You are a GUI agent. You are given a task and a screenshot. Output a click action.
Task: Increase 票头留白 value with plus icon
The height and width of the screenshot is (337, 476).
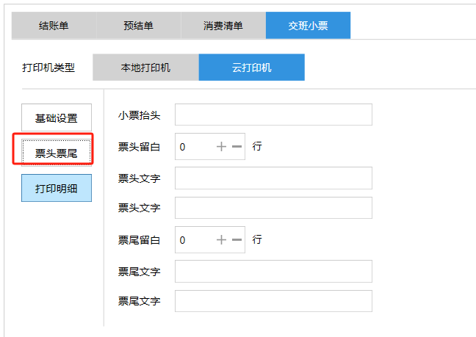point(222,147)
